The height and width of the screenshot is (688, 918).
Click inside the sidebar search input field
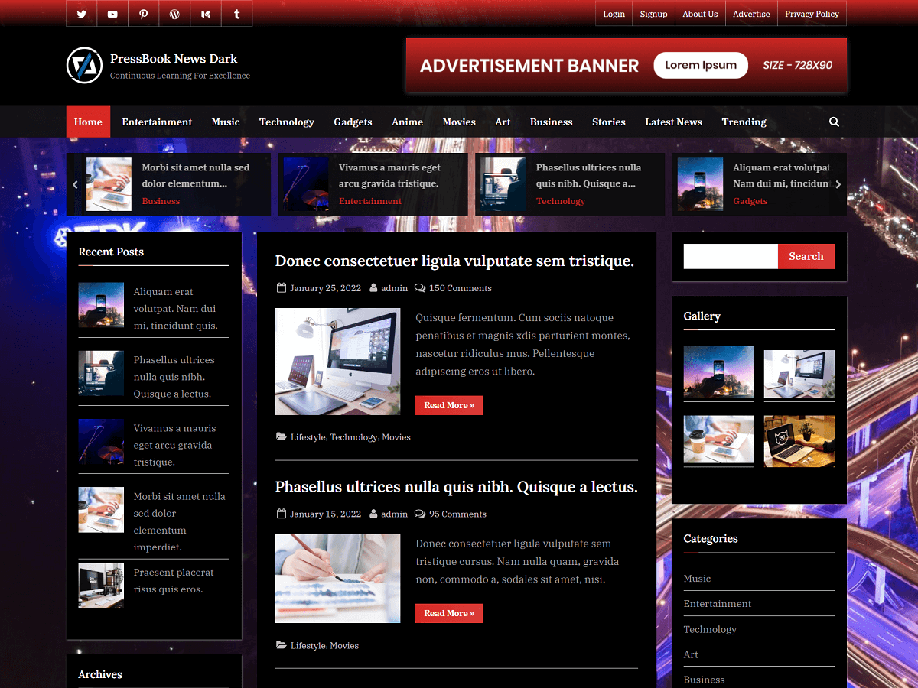(x=730, y=256)
